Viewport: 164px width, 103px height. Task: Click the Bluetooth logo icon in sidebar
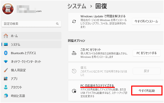pyautogui.click(x=6, y=53)
